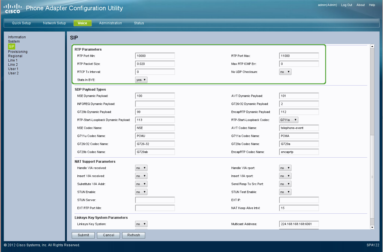The height and width of the screenshot is (252, 383).
Task: Open the Help link
Action: click(372, 5)
